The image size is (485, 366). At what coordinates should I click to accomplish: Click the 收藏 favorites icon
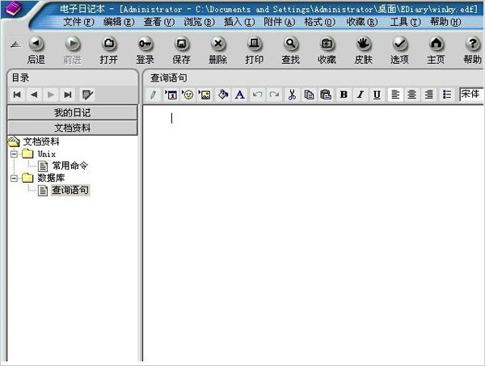(x=327, y=44)
